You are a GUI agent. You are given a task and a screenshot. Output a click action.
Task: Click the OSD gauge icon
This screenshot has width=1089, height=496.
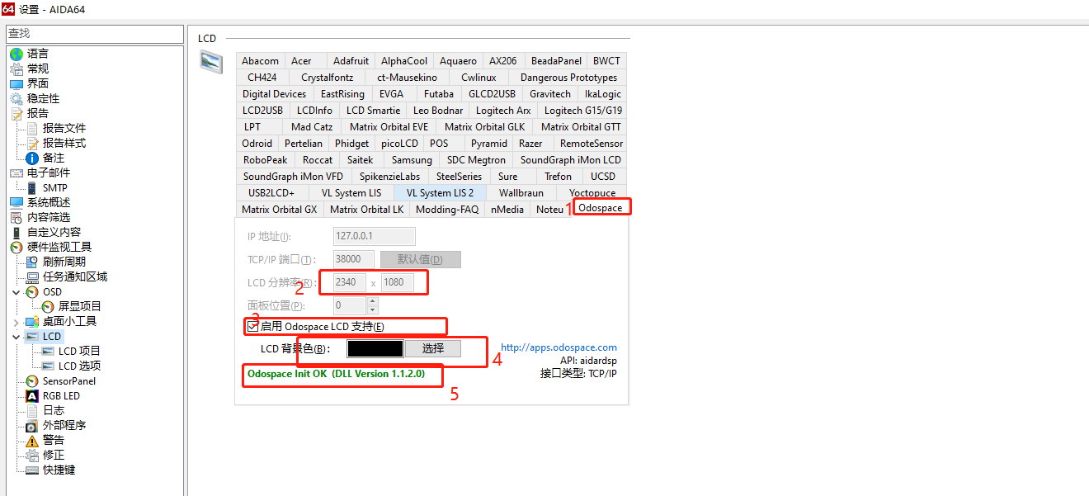tap(32, 291)
